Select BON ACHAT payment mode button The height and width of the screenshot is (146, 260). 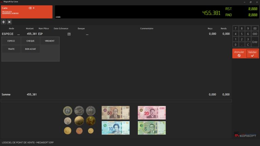point(30,49)
